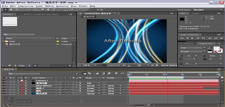Toggle the Loop button in Time Controls

click(216, 39)
